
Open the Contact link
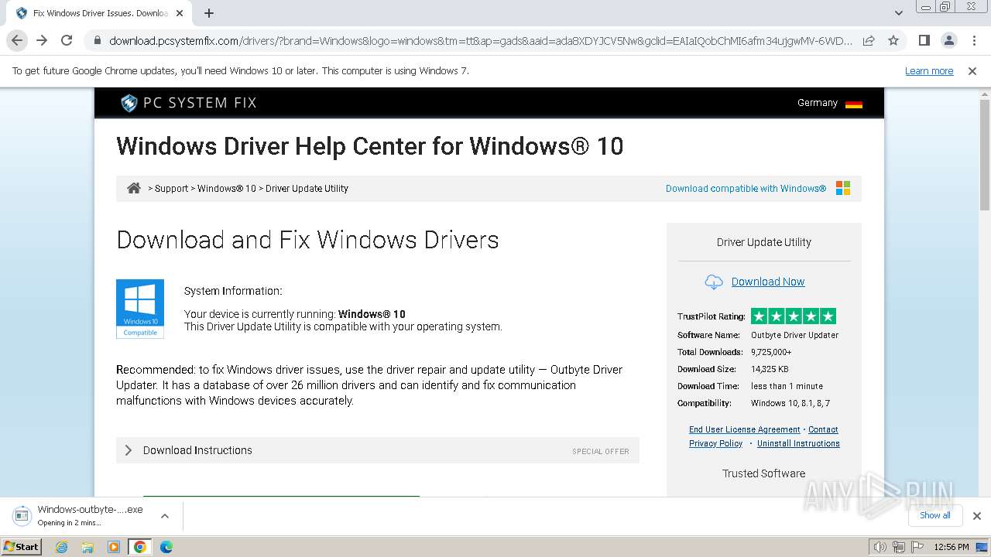click(x=823, y=429)
